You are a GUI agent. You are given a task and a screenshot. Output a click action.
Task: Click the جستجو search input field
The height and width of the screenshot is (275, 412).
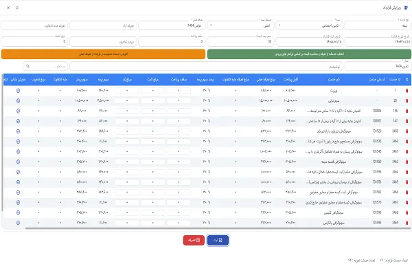click(45, 66)
